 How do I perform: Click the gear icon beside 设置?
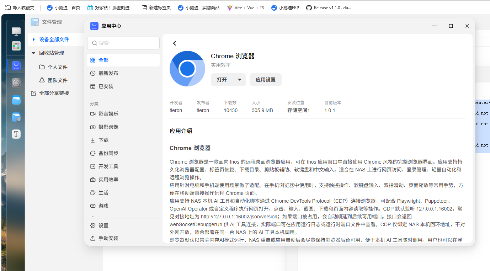tap(93, 225)
